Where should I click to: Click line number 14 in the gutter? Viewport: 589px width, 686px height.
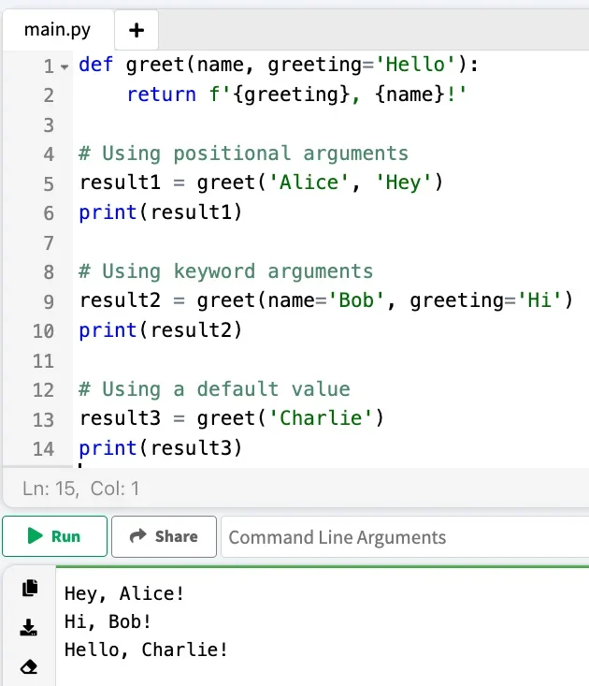click(x=43, y=449)
